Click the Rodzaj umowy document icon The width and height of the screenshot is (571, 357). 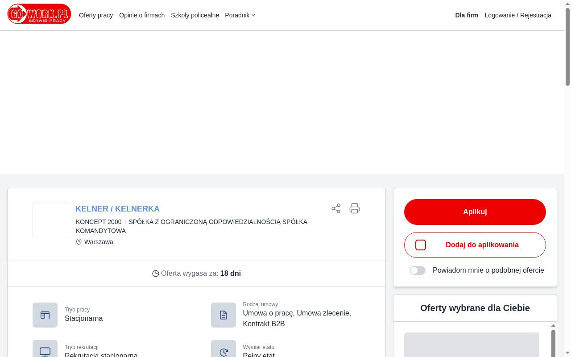(x=223, y=315)
